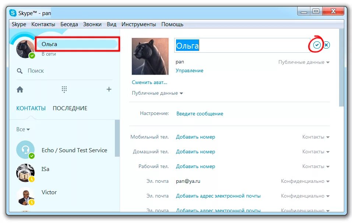The image size is (352, 223).
Task: Go to Skype Home icon
Action: click(20, 90)
